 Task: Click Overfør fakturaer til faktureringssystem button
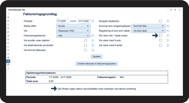[x=97, y=64]
